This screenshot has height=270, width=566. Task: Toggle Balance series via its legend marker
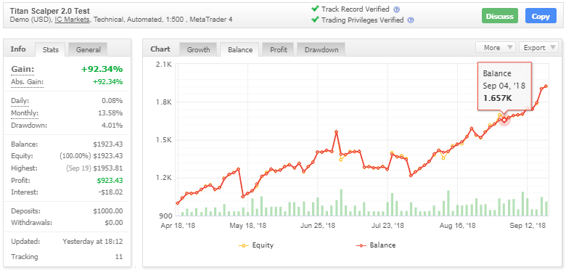tap(361, 245)
